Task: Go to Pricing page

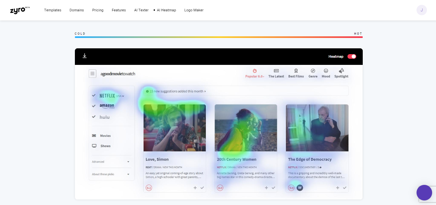Action: click(x=98, y=10)
